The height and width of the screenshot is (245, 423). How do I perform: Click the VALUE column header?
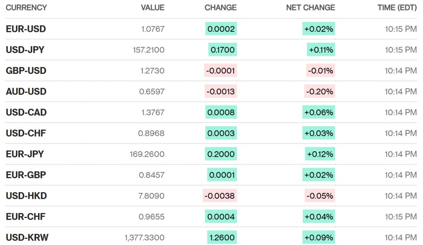tap(152, 8)
